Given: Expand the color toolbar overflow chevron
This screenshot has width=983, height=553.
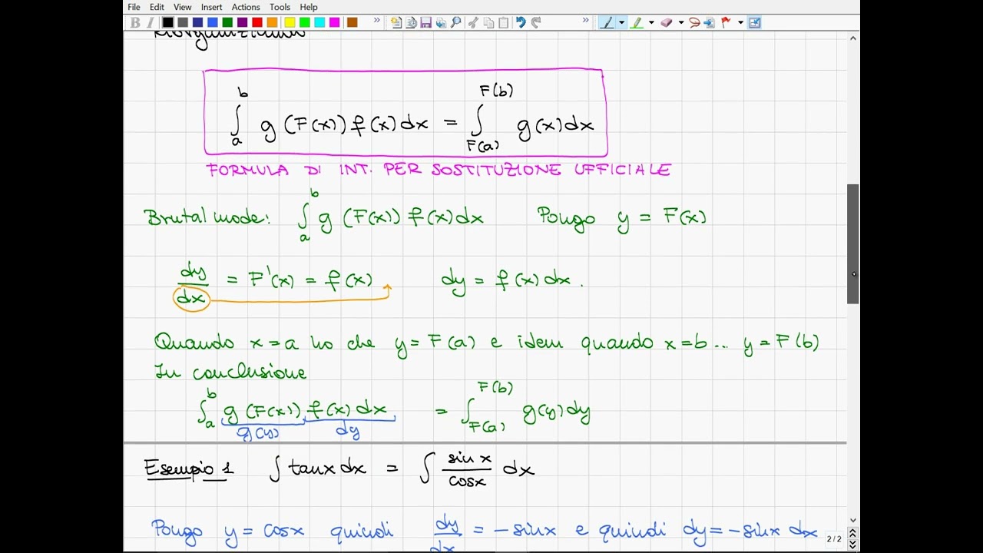Looking at the screenshot, I should coord(376,20).
